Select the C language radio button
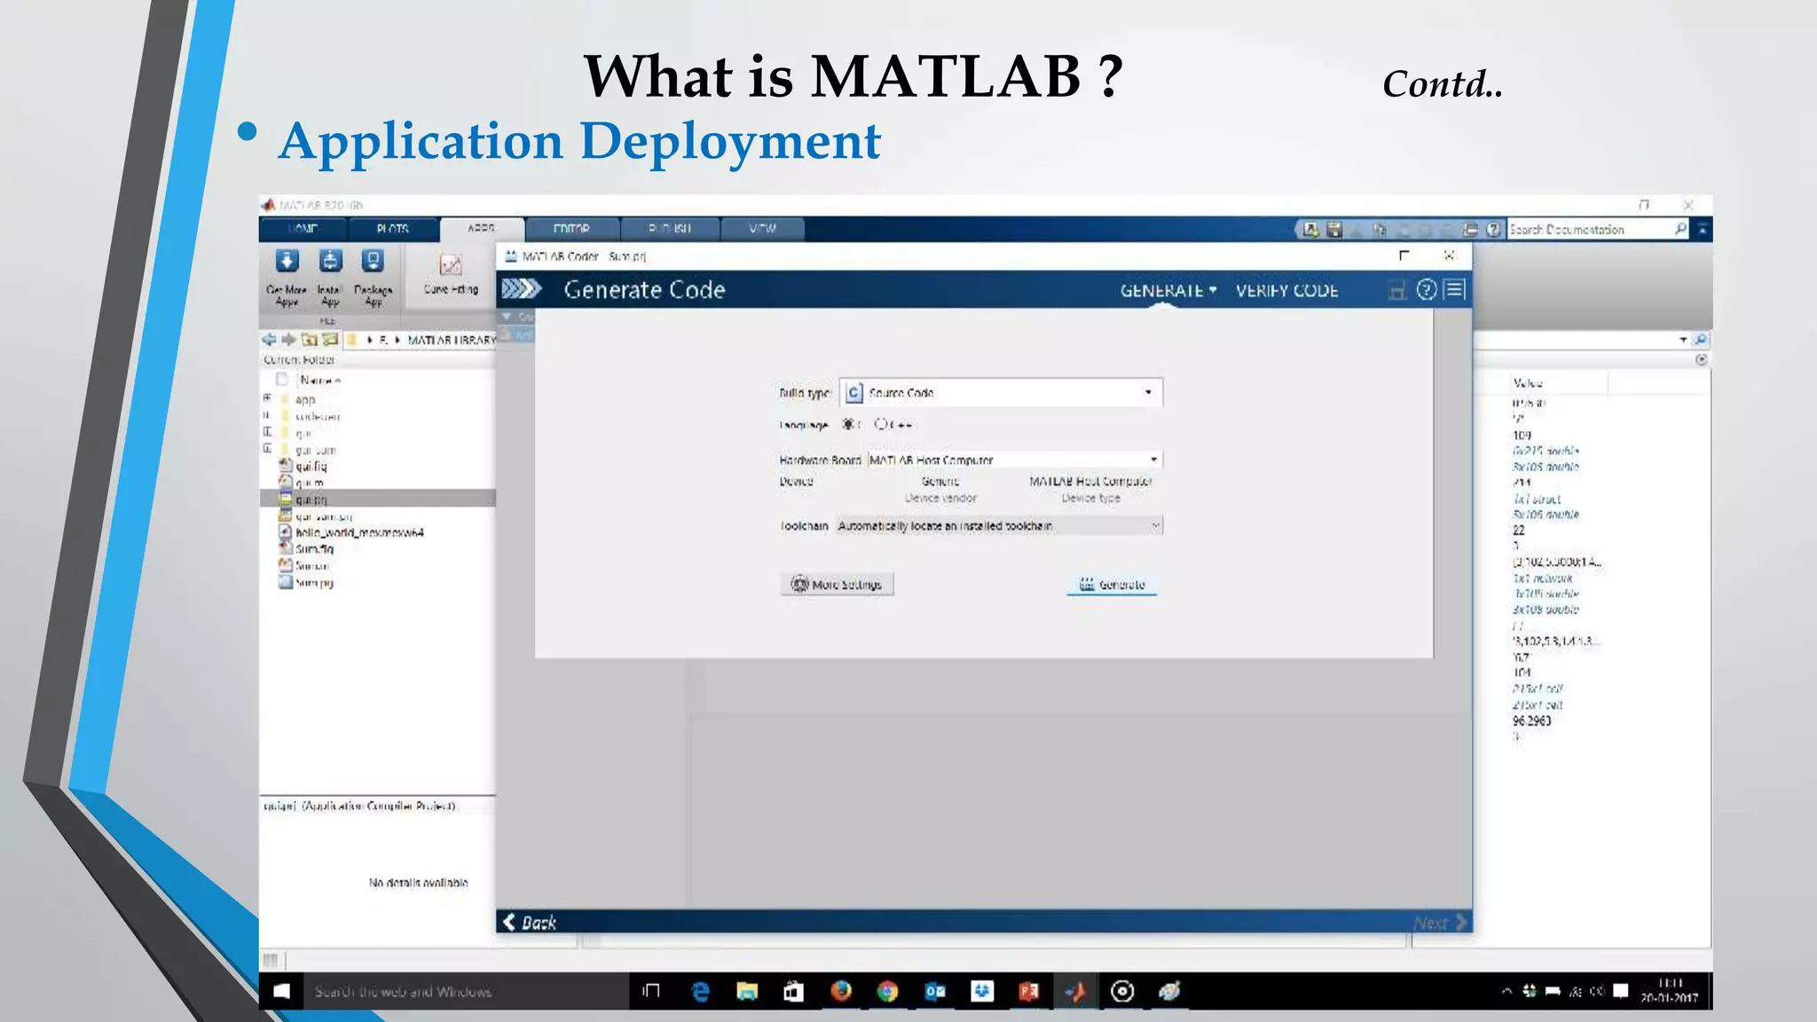Image resolution: width=1817 pixels, height=1022 pixels. click(849, 424)
